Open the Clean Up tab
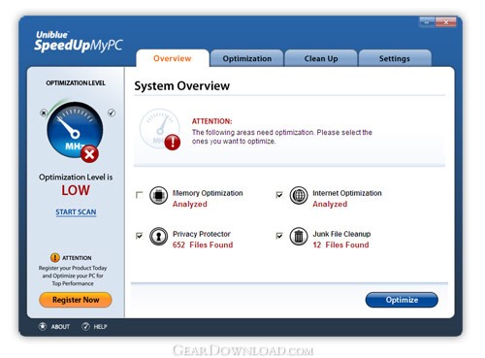This screenshot has width=485, height=358. [x=321, y=58]
